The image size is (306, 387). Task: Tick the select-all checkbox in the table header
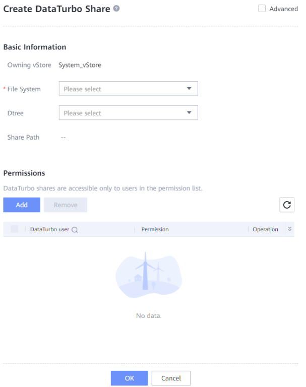[14, 229]
